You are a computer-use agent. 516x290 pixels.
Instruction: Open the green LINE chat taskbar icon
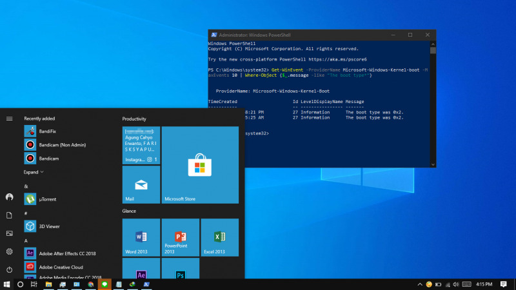pyautogui.click(x=104, y=284)
